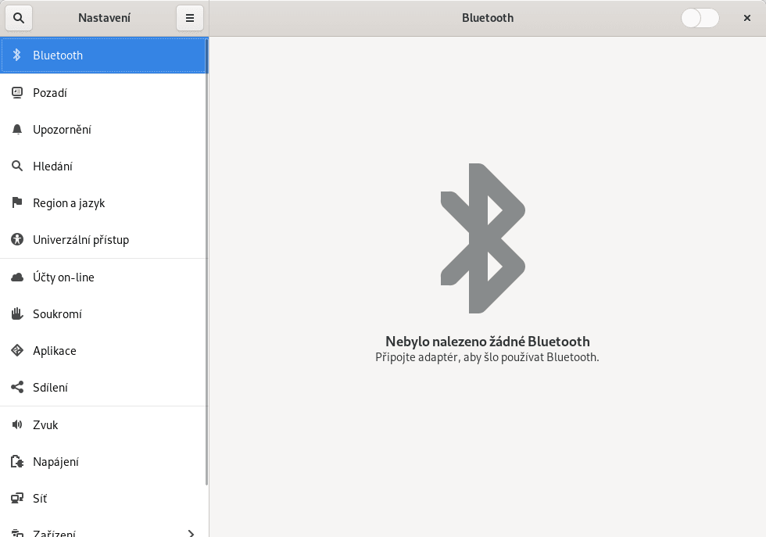
Task: Select Bluetooth in the settings list
Action: 103,55
